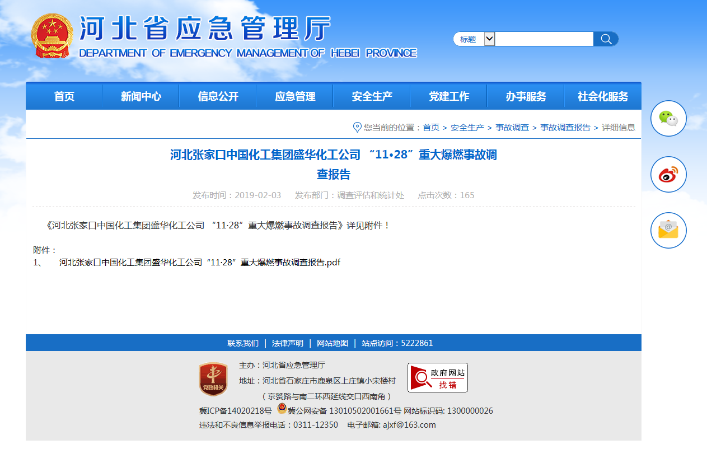Viewport: 707px width, 449px height.
Task: Click the 党政机关 shield badge
Action: click(213, 379)
